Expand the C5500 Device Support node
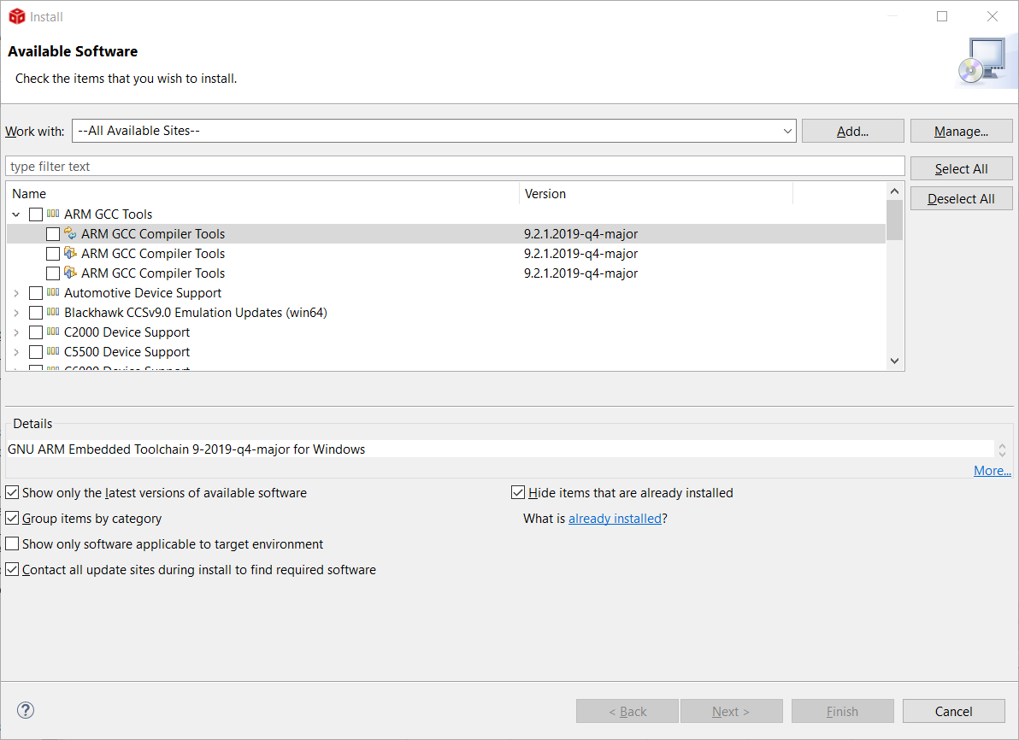Viewport: 1019px width, 740px height. click(16, 351)
